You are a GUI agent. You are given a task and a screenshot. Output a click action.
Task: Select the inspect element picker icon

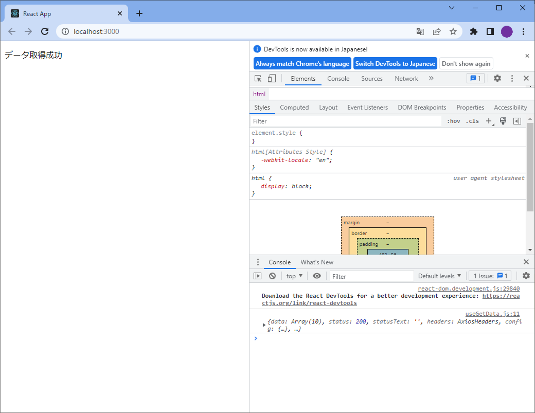(x=258, y=78)
